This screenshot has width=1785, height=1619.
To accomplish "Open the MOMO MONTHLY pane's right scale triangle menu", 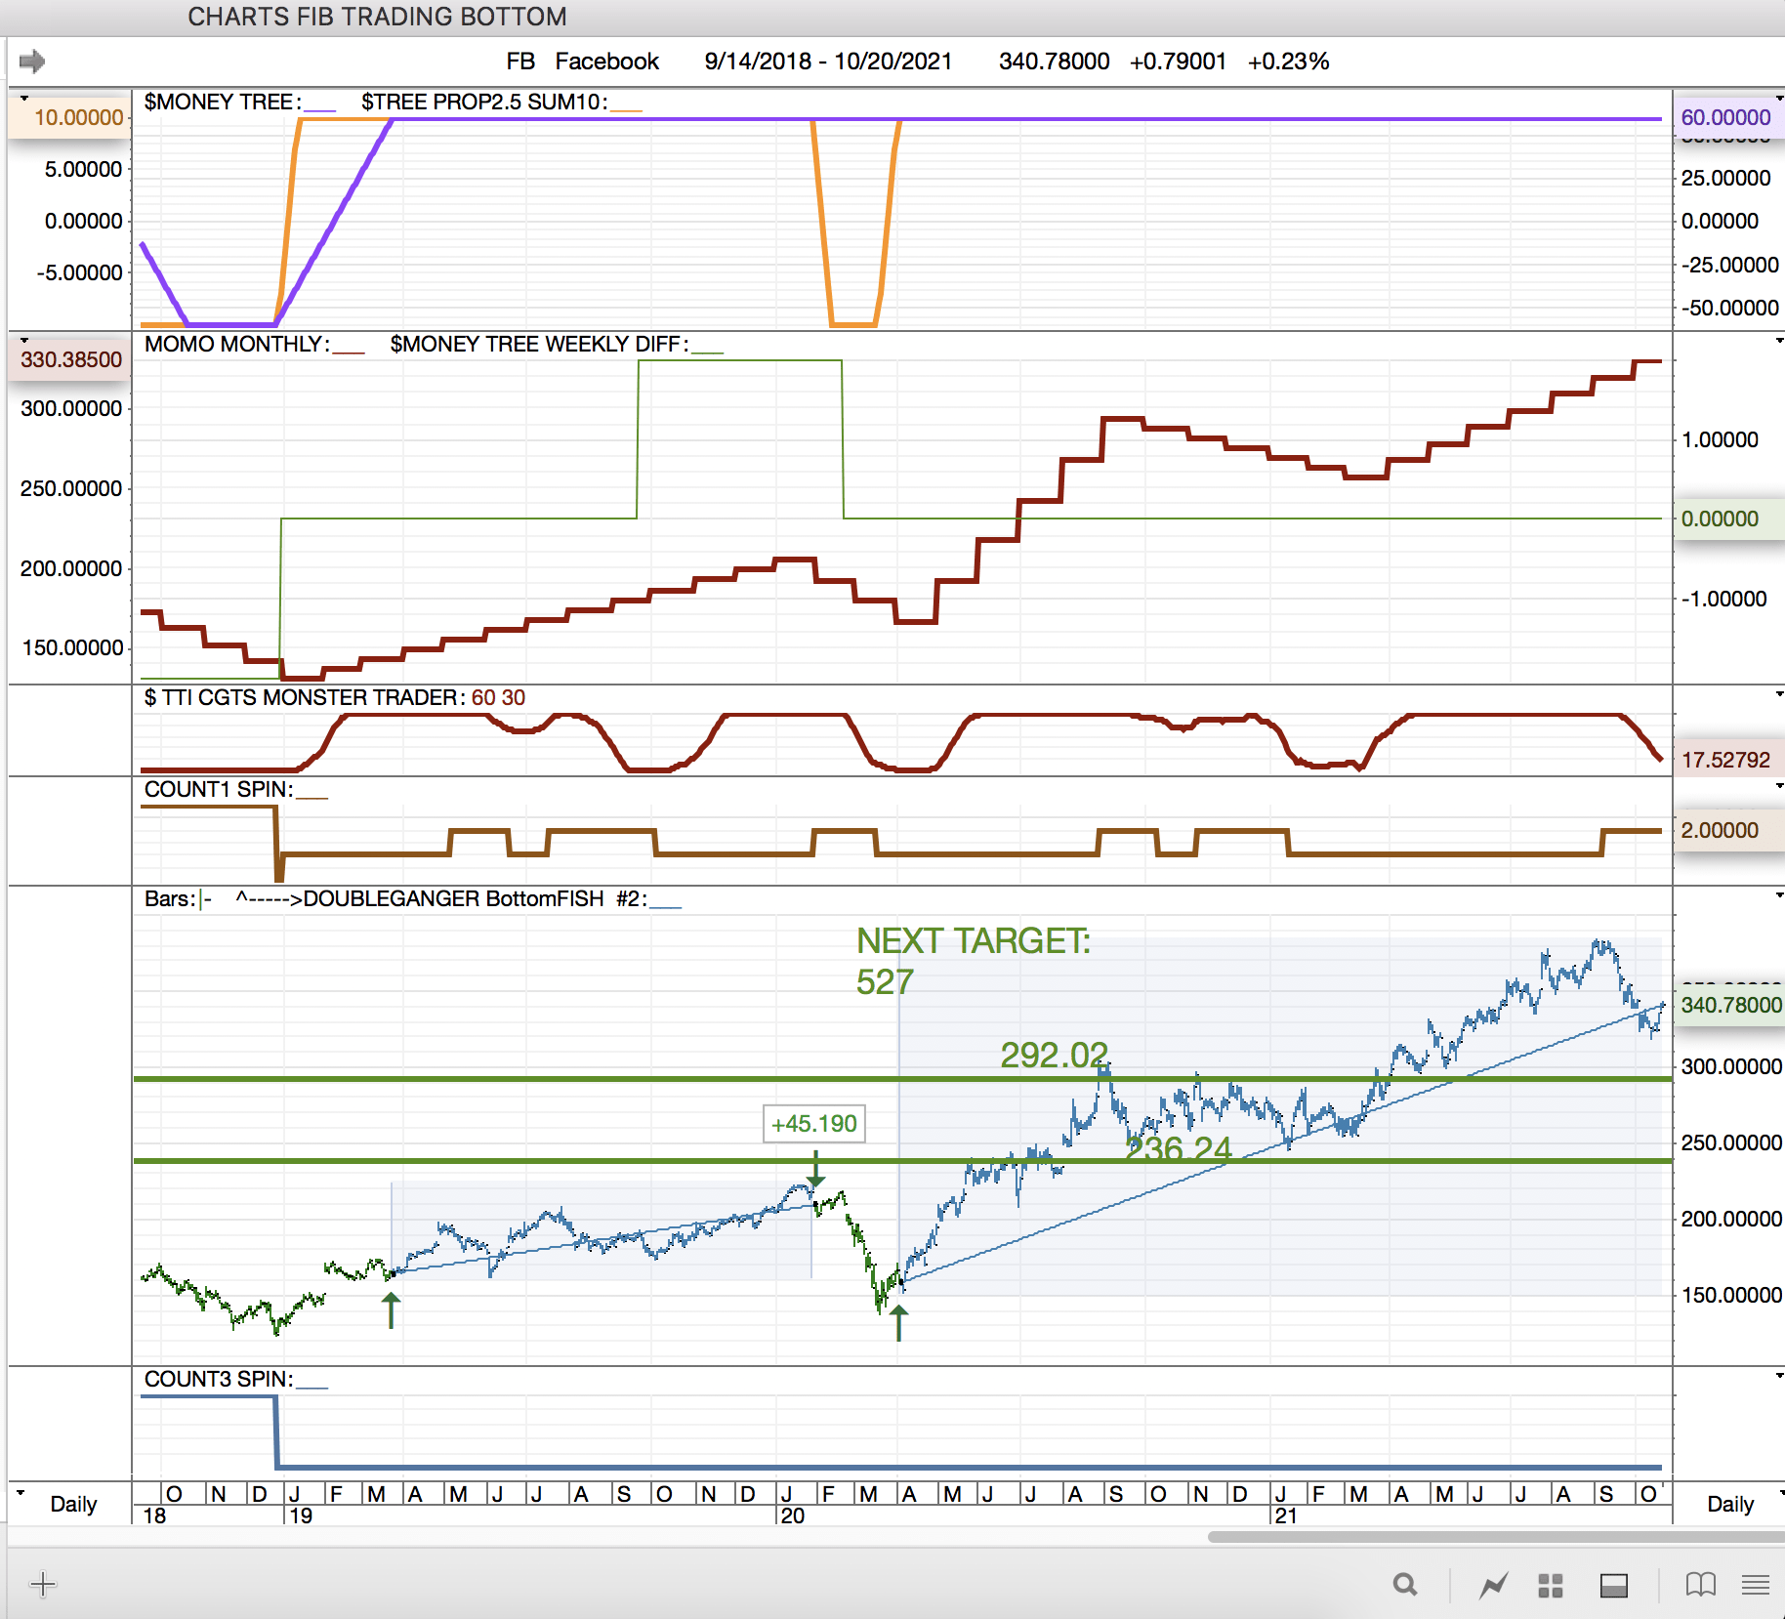I will click(1779, 340).
